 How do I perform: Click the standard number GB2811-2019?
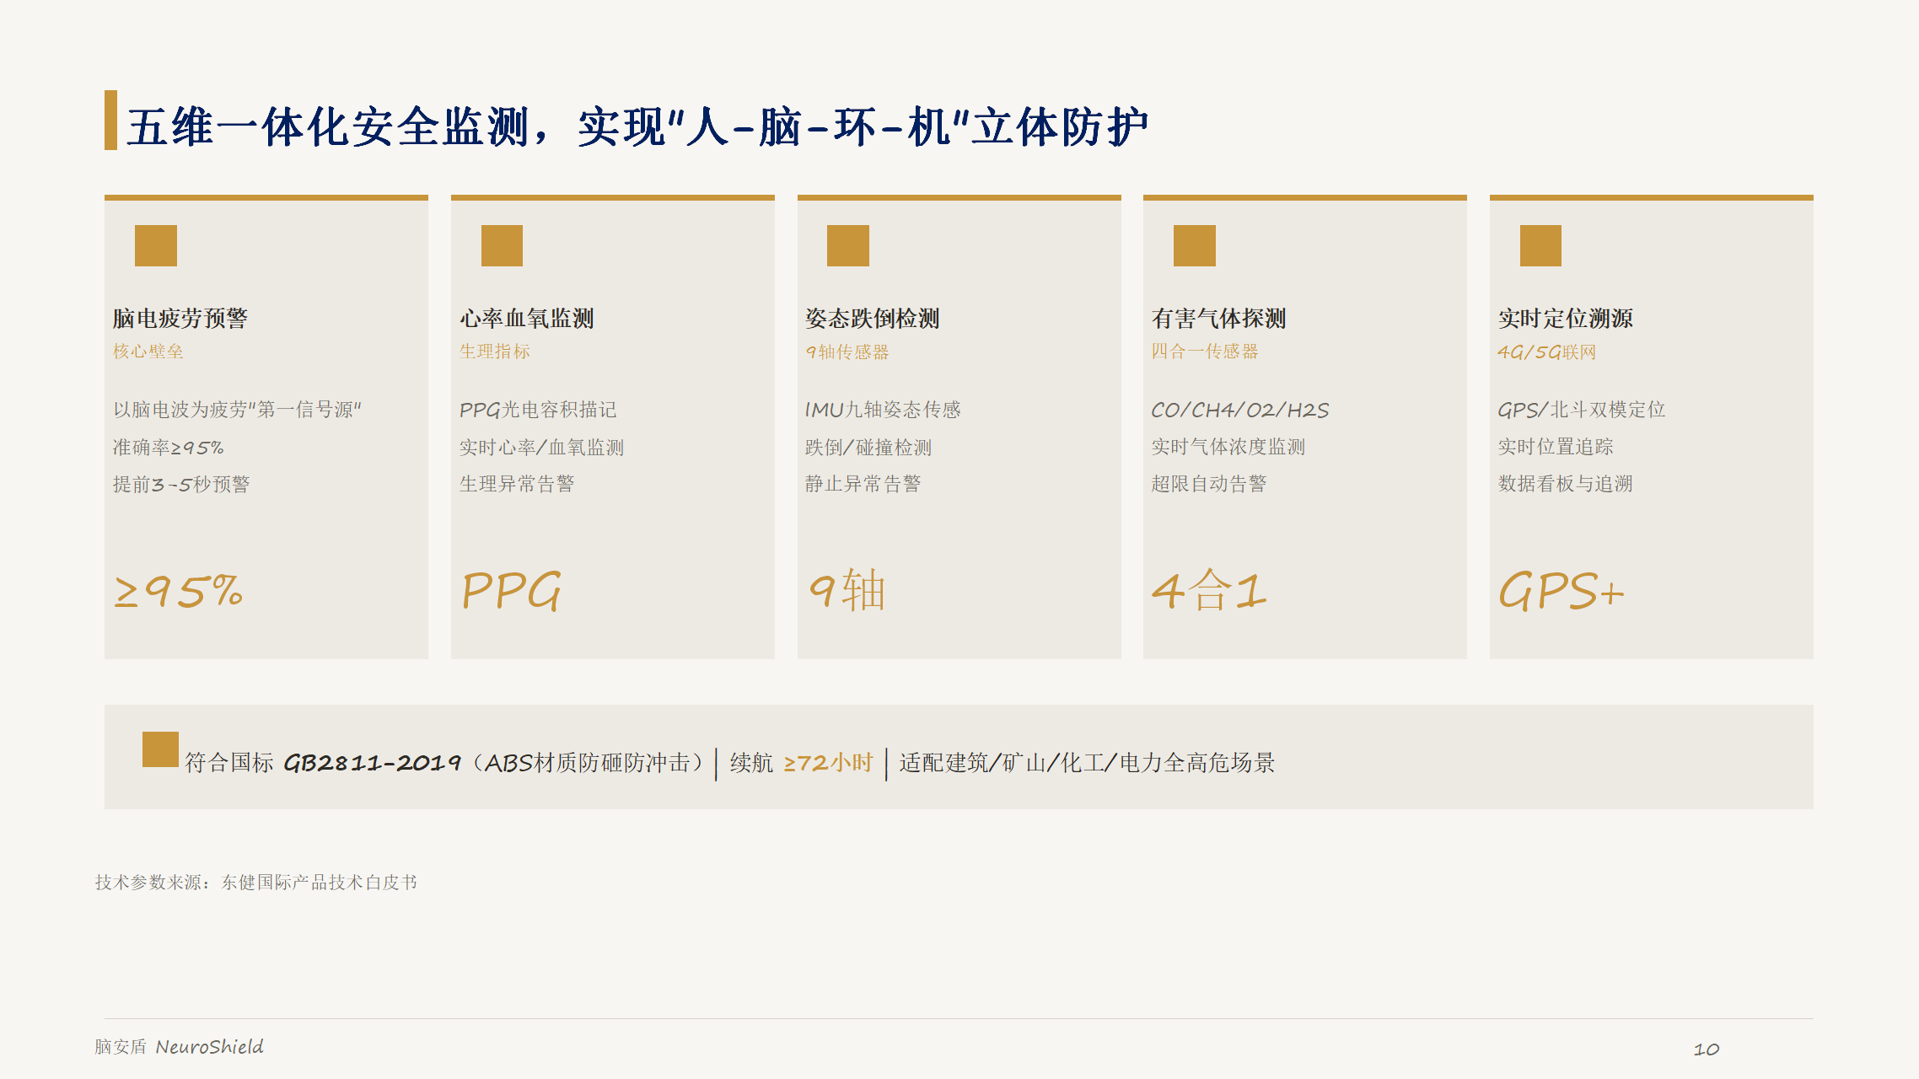coord(372,763)
